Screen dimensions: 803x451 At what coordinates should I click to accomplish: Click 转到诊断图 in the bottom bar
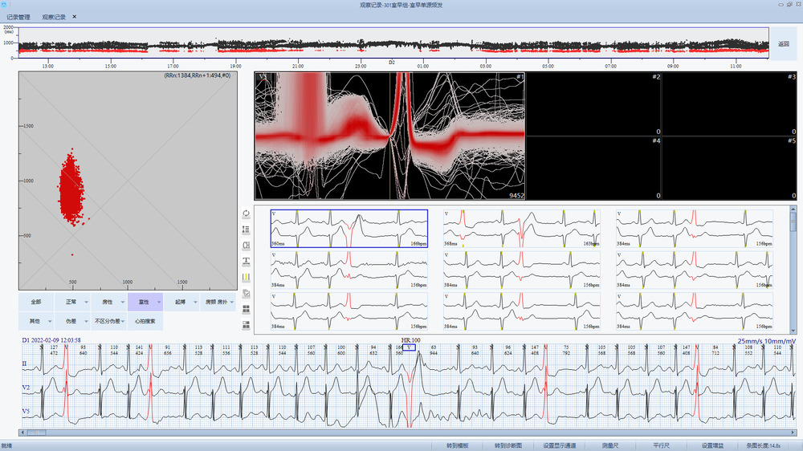click(508, 445)
